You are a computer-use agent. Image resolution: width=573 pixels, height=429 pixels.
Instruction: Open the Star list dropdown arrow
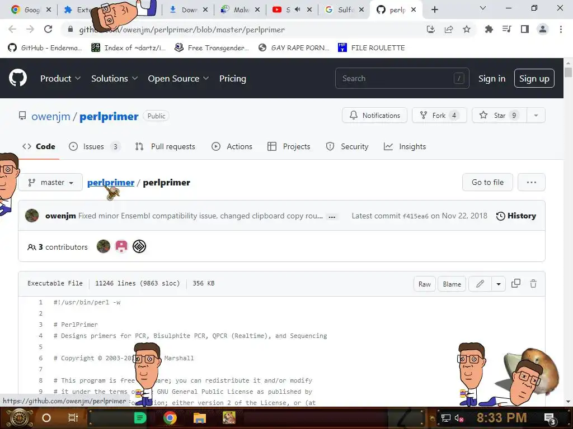pyautogui.click(x=536, y=115)
